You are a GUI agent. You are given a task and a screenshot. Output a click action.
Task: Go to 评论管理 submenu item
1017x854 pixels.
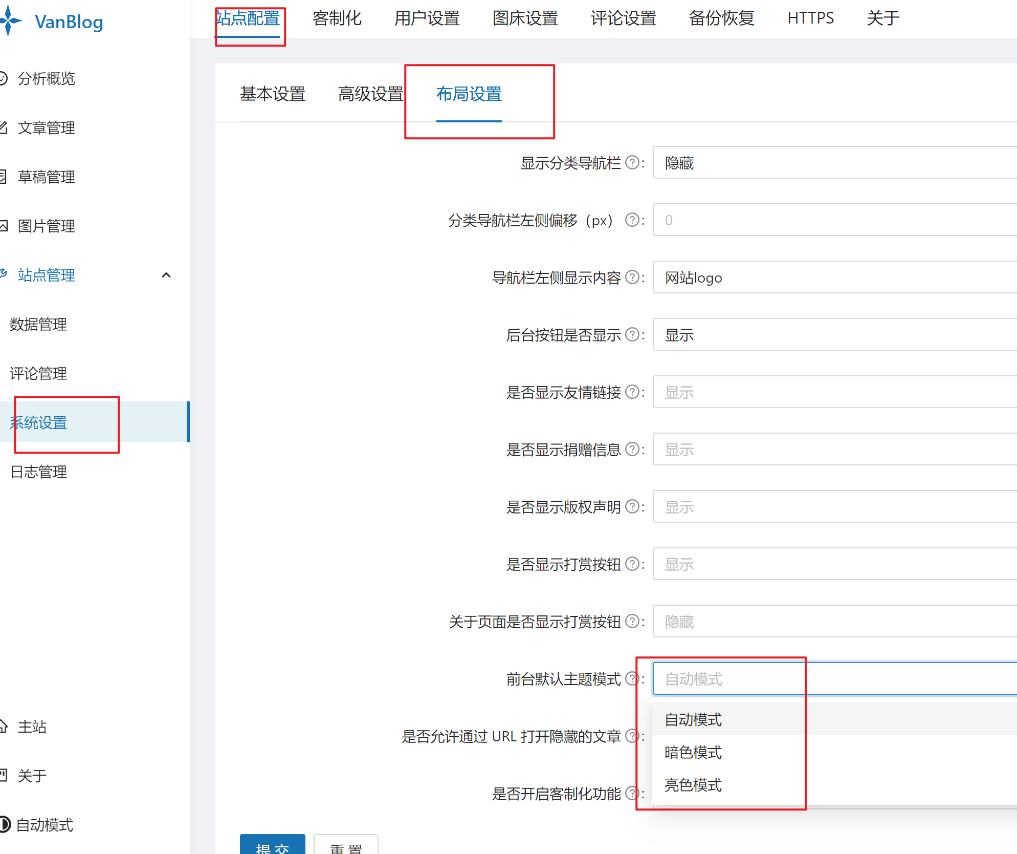pos(38,373)
